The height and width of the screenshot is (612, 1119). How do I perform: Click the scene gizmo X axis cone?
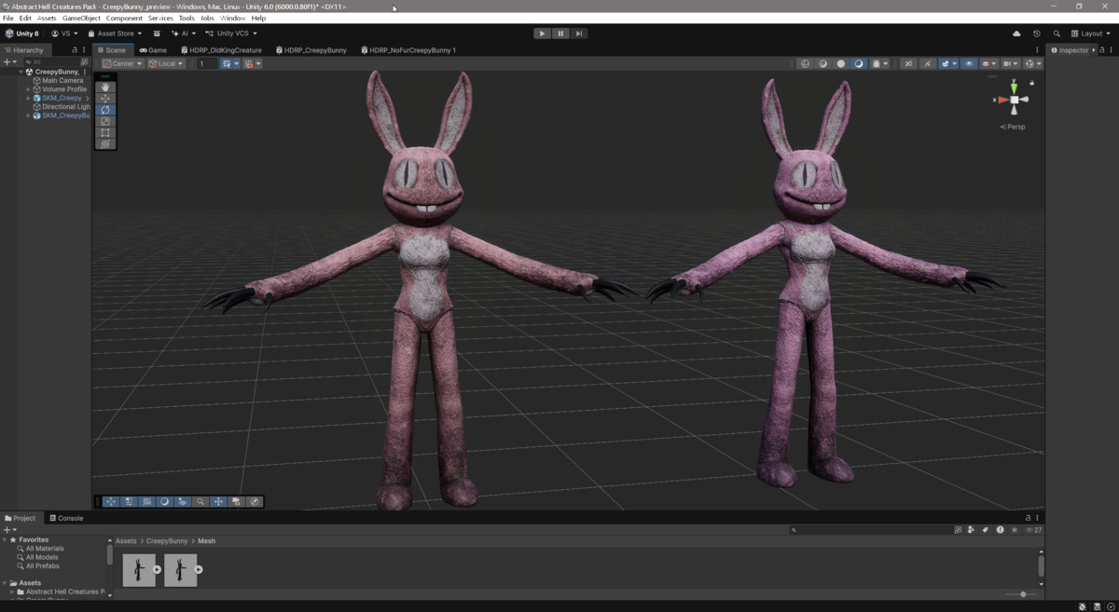[x=1002, y=100]
